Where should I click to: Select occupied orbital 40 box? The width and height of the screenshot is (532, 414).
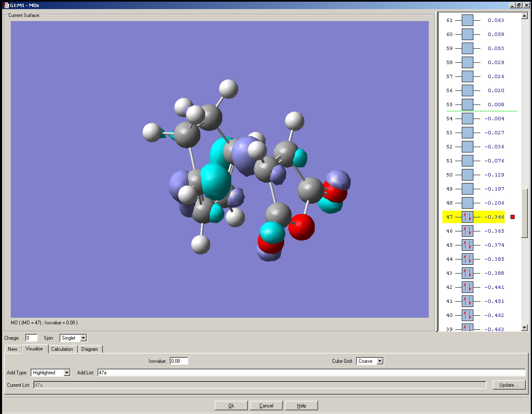pos(467,315)
